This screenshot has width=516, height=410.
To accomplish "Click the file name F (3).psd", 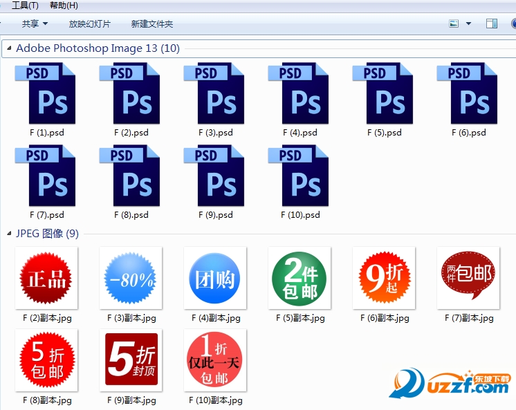I will 216,133.
